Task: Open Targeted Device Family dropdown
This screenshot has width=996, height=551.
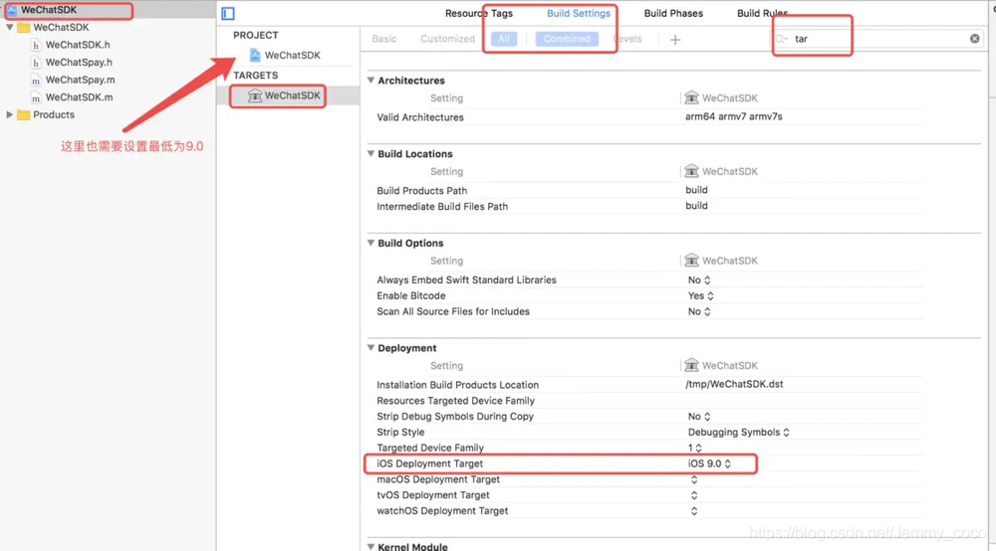Action: click(695, 448)
